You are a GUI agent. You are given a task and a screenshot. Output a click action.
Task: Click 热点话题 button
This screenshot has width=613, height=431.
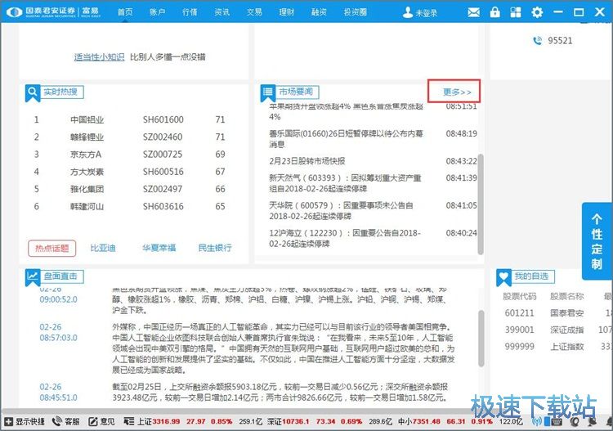pos(52,249)
